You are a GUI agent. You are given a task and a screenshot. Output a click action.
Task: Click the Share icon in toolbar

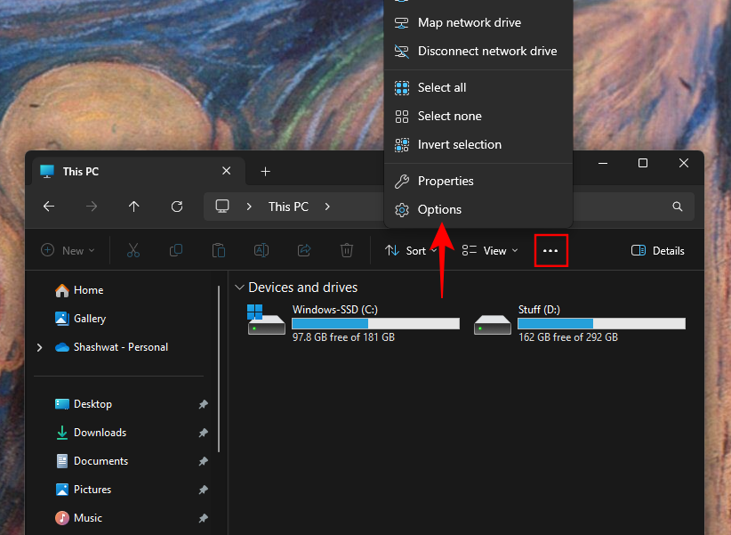coord(304,251)
